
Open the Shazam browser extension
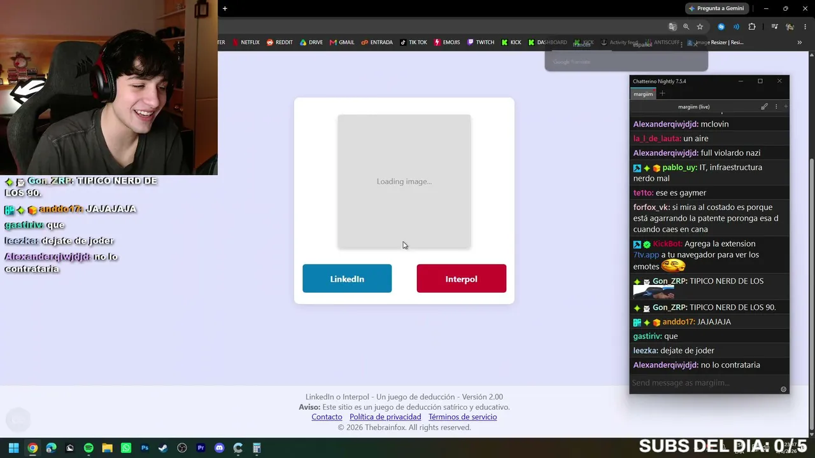(x=721, y=27)
